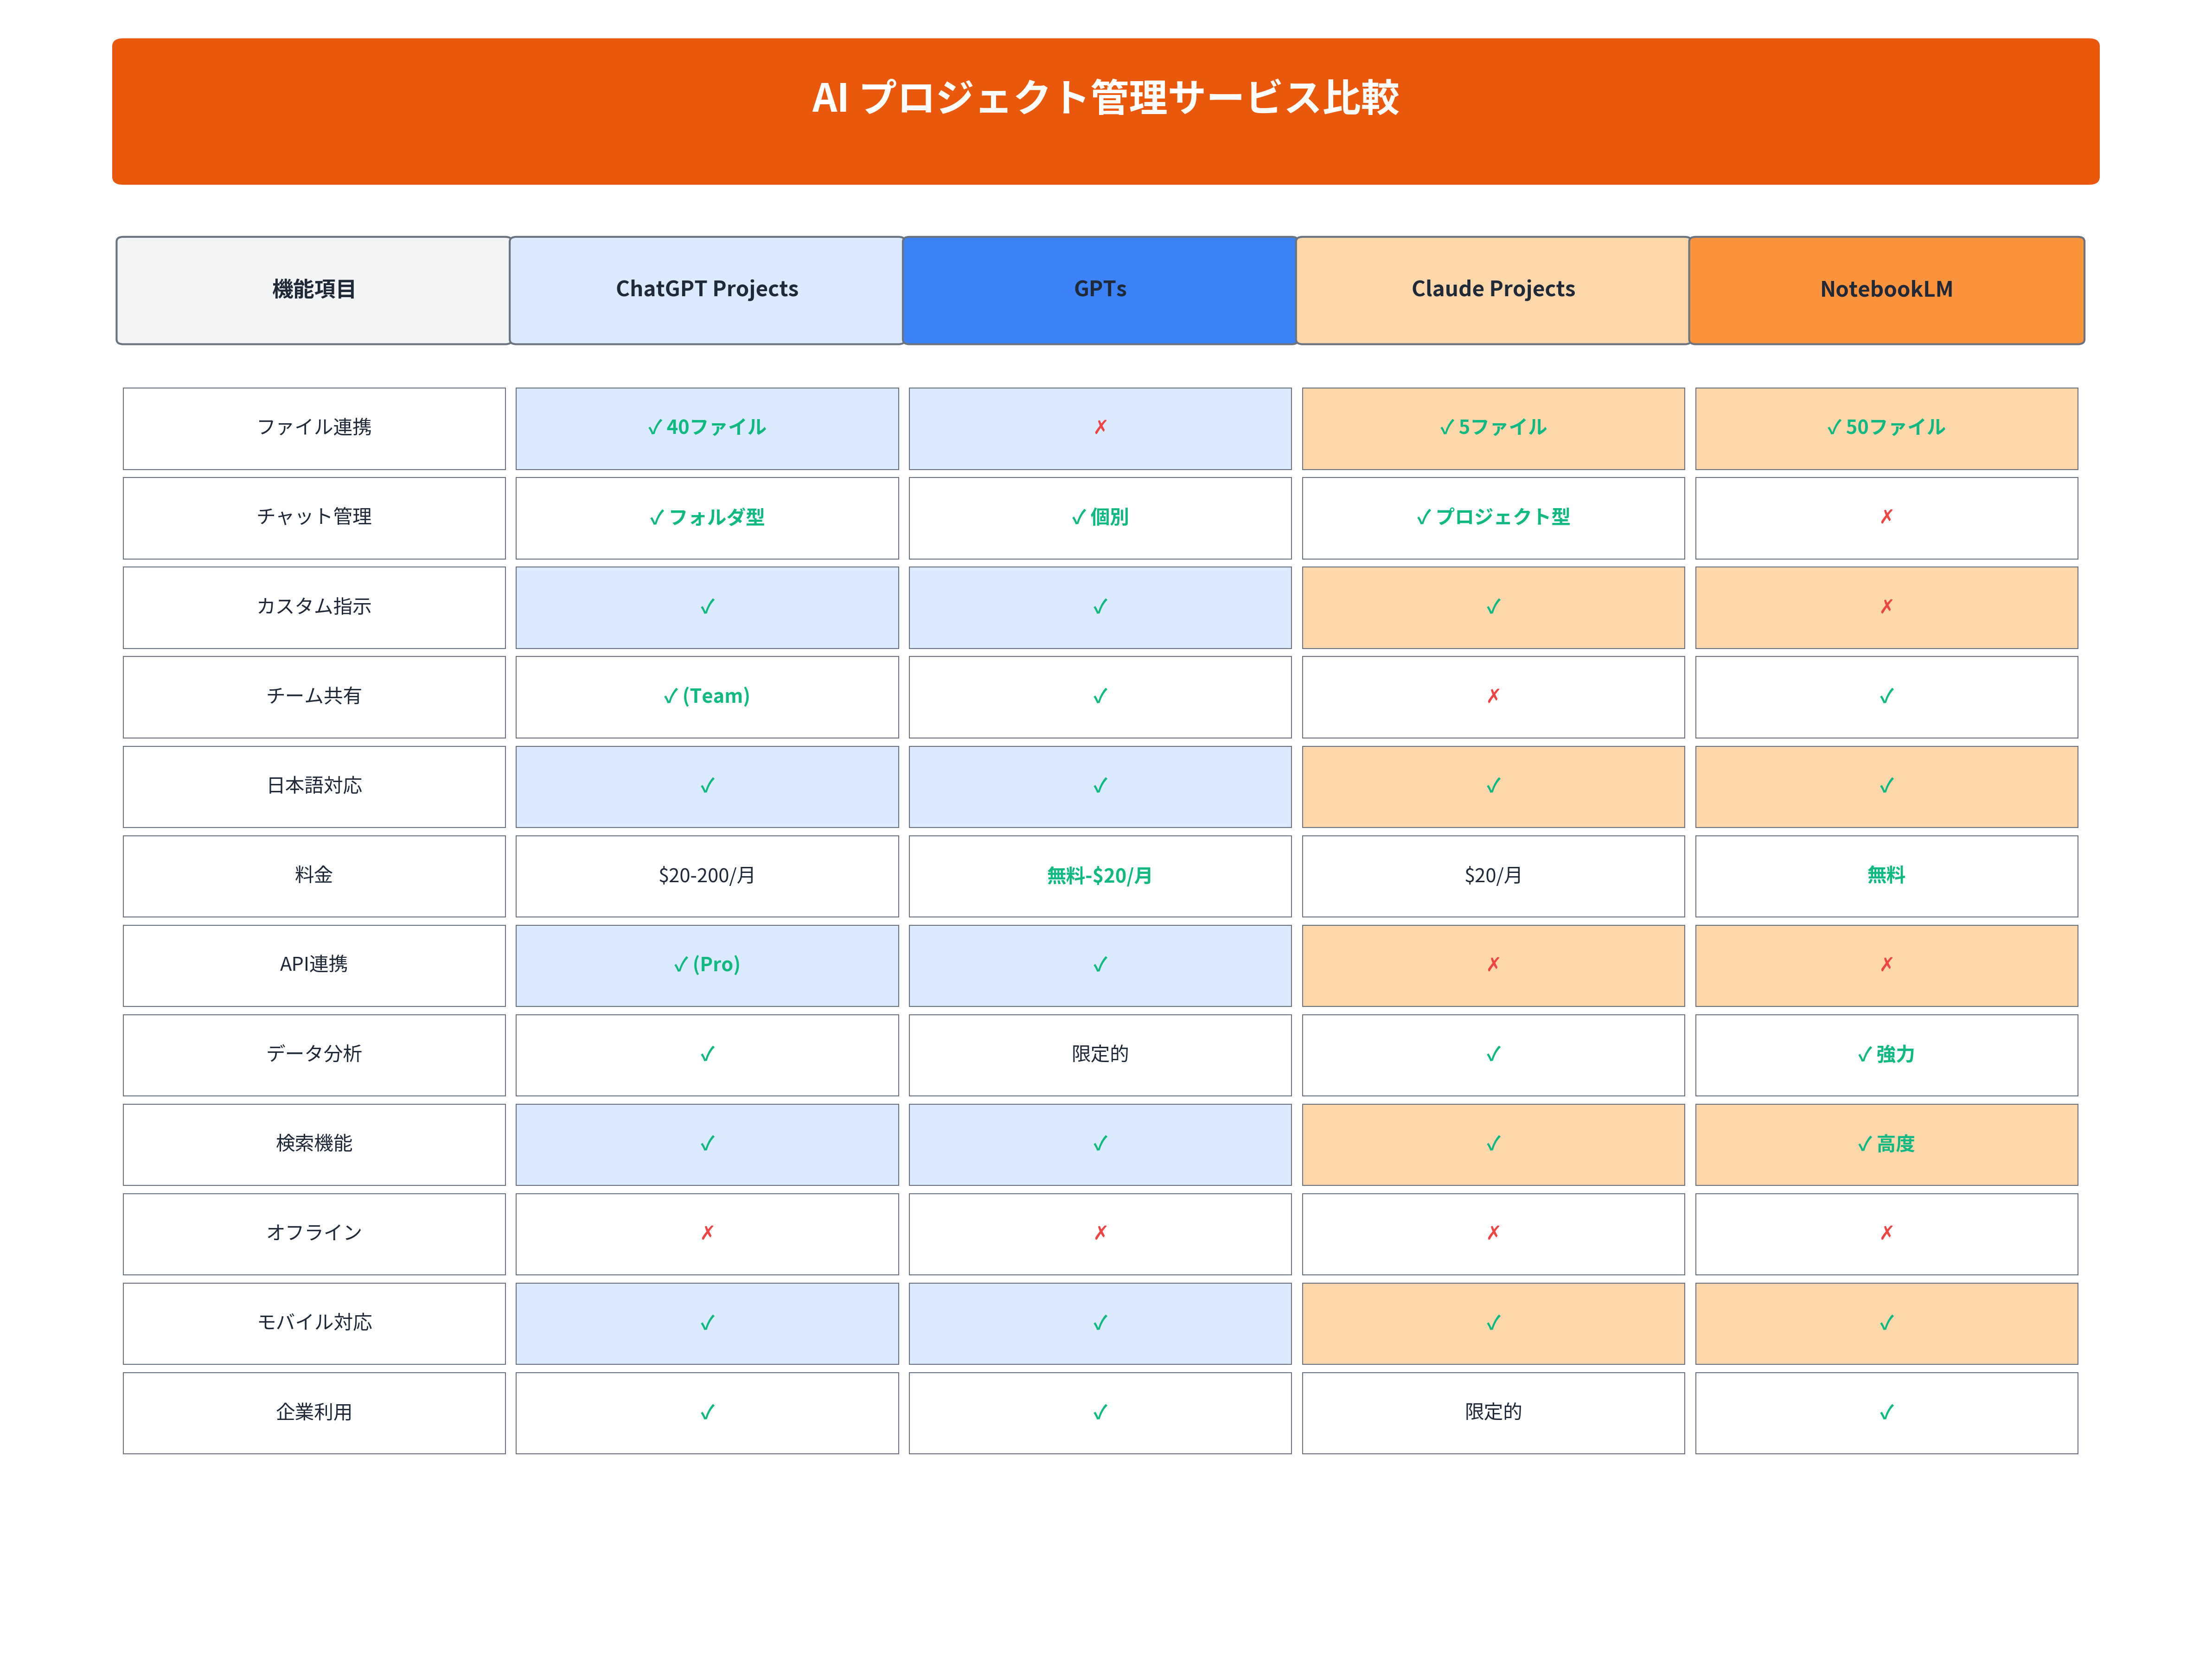Click the オフライン row label
This screenshot has width=2212, height=1655.
pyautogui.click(x=314, y=1233)
